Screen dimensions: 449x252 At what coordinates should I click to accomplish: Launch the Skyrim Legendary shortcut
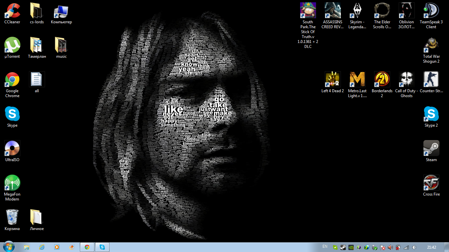[357, 16]
